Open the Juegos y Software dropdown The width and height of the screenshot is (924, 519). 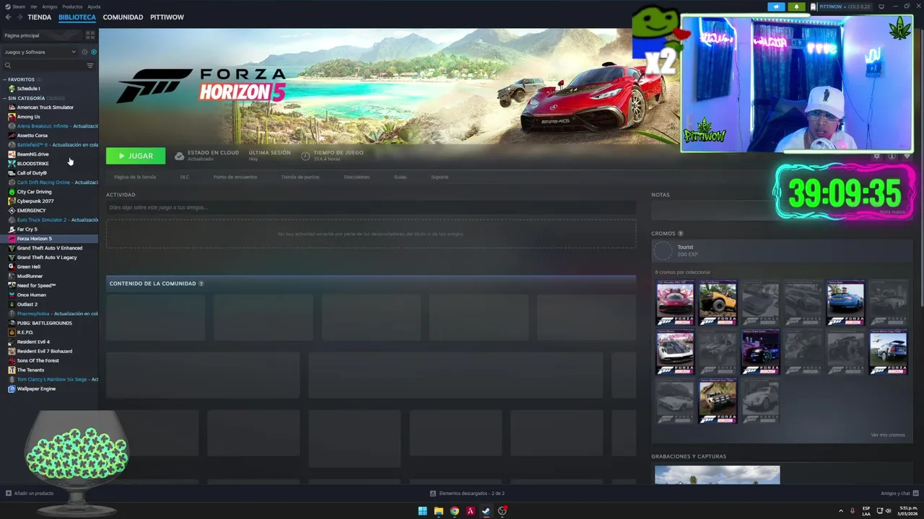point(40,52)
